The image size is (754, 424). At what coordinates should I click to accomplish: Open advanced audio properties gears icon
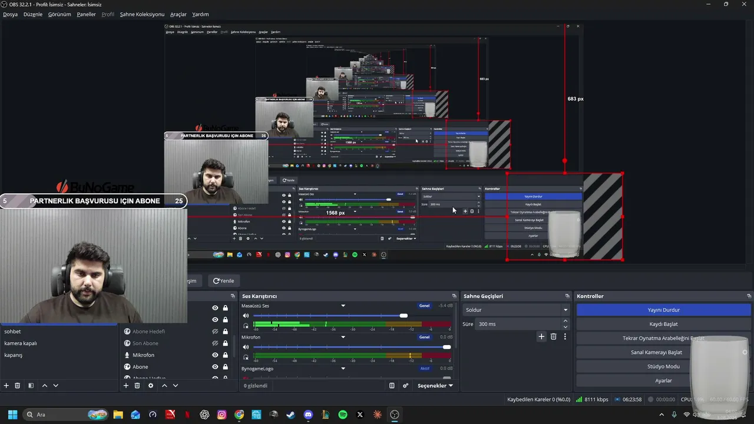tap(405, 386)
